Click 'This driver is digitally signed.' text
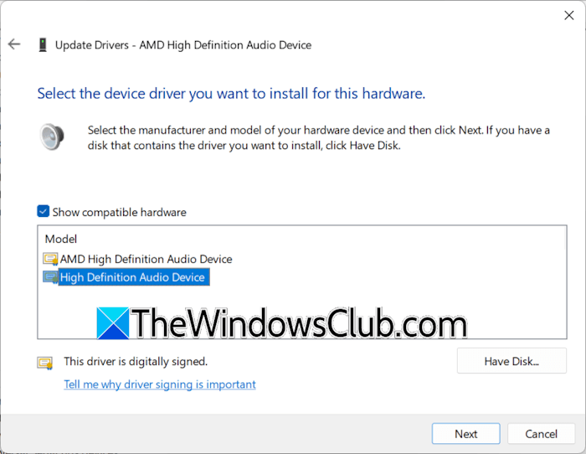The image size is (586, 454). tap(136, 361)
